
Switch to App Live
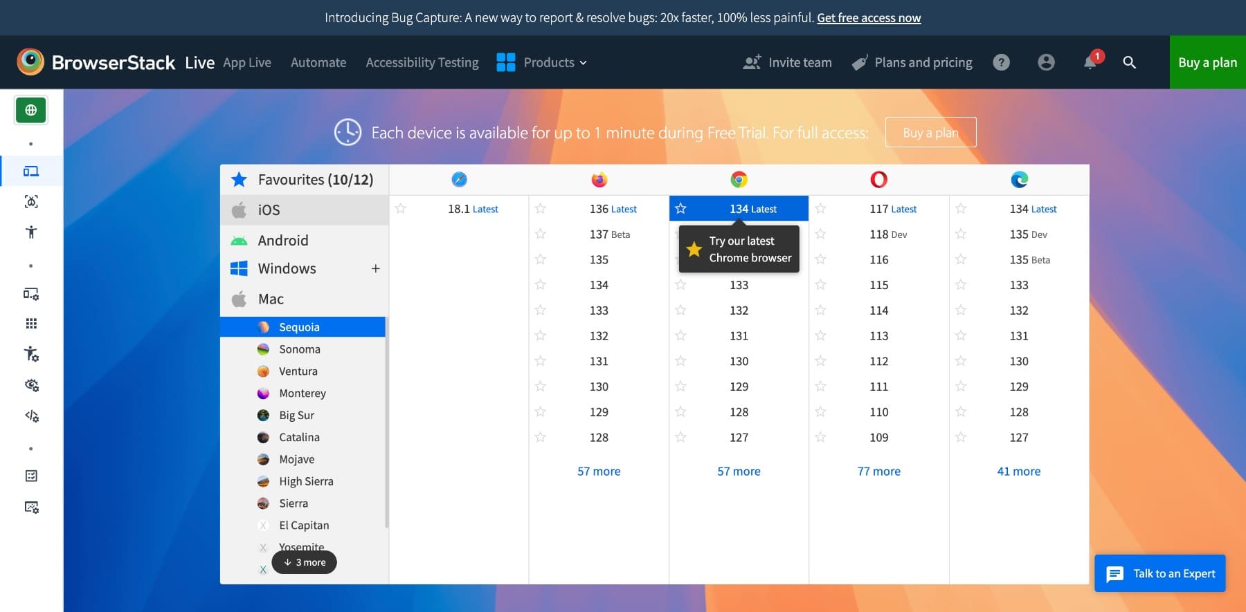[x=247, y=62]
